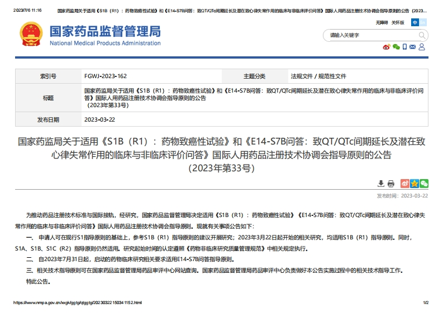
Task: Click the 国家药品监督管理局 site title
Action: (105, 31)
